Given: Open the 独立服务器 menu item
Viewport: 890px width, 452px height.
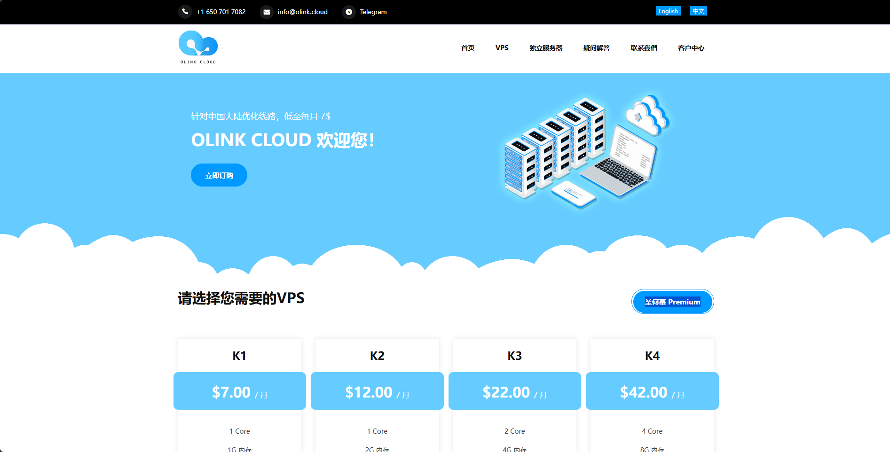Looking at the screenshot, I should [546, 48].
